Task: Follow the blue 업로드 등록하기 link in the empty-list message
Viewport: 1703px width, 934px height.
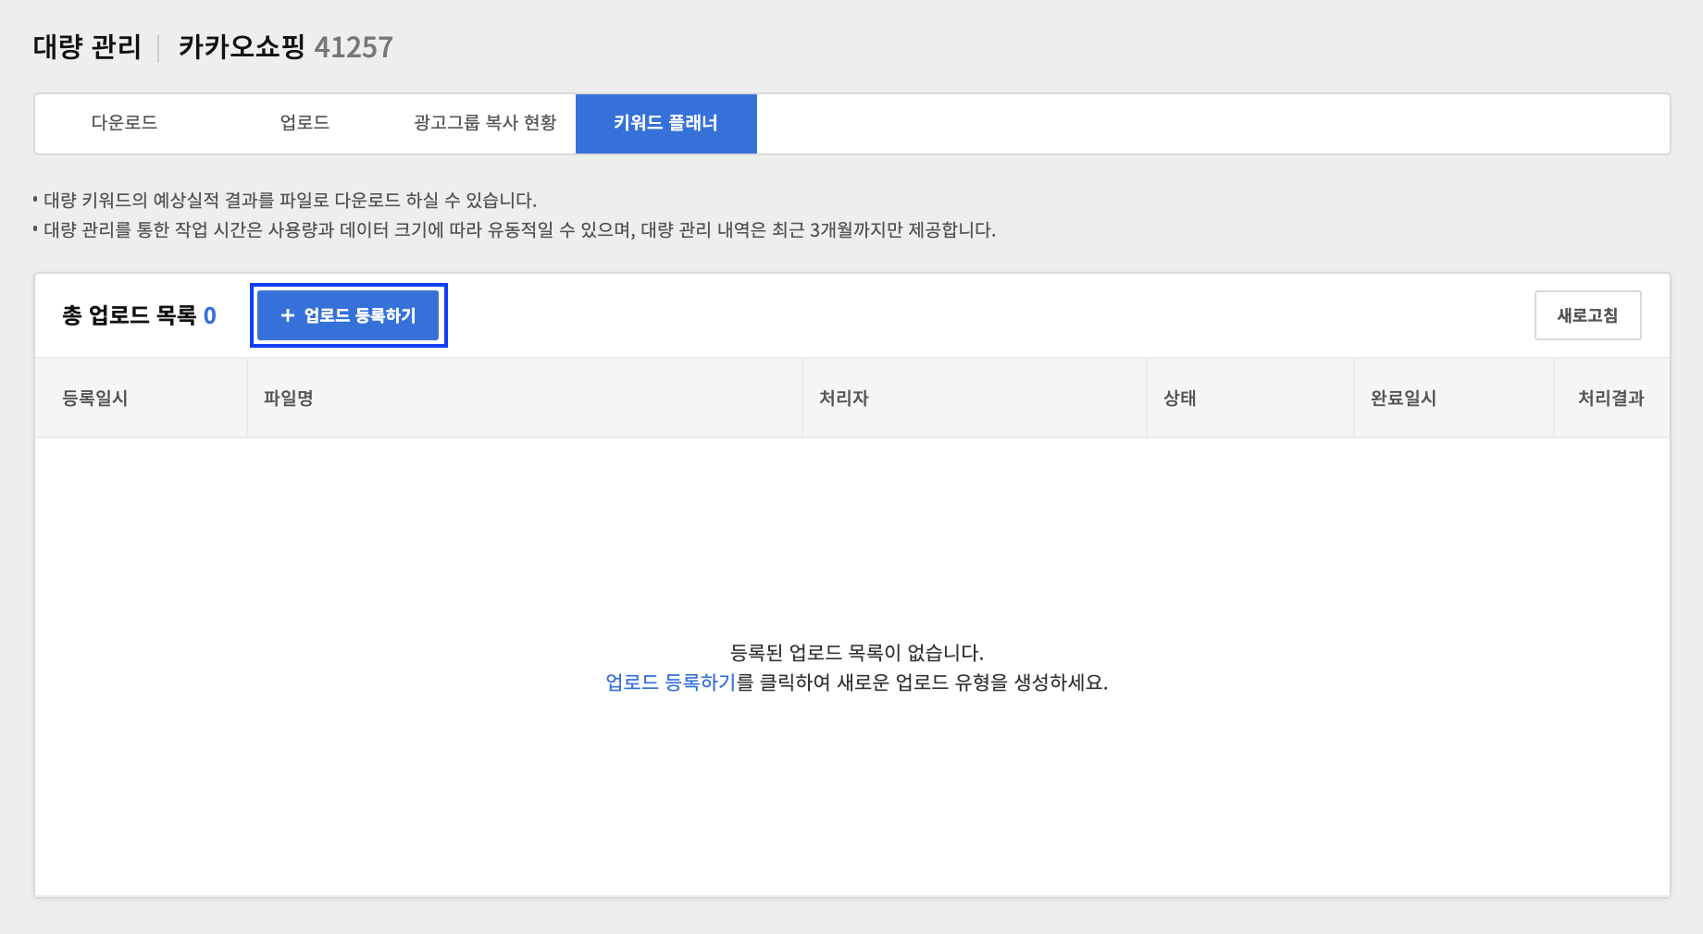Action: pos(671,682)
